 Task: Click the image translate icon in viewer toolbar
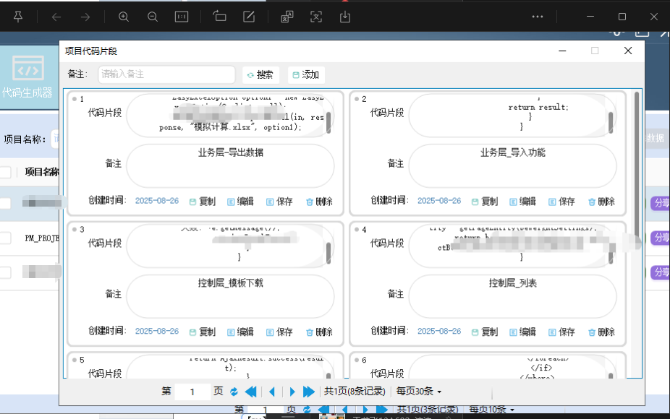(x=287, y=17)
